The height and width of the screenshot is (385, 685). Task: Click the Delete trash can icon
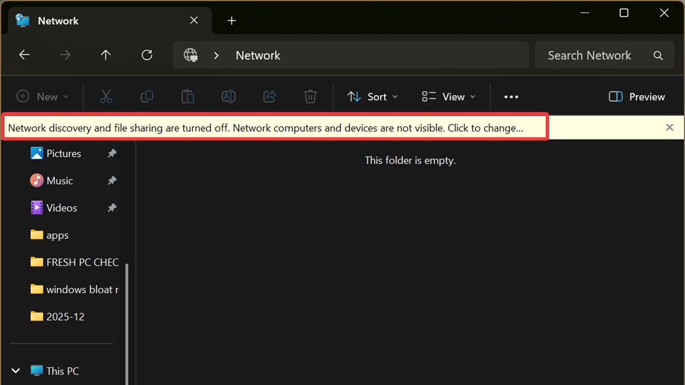tap(310, 97)
